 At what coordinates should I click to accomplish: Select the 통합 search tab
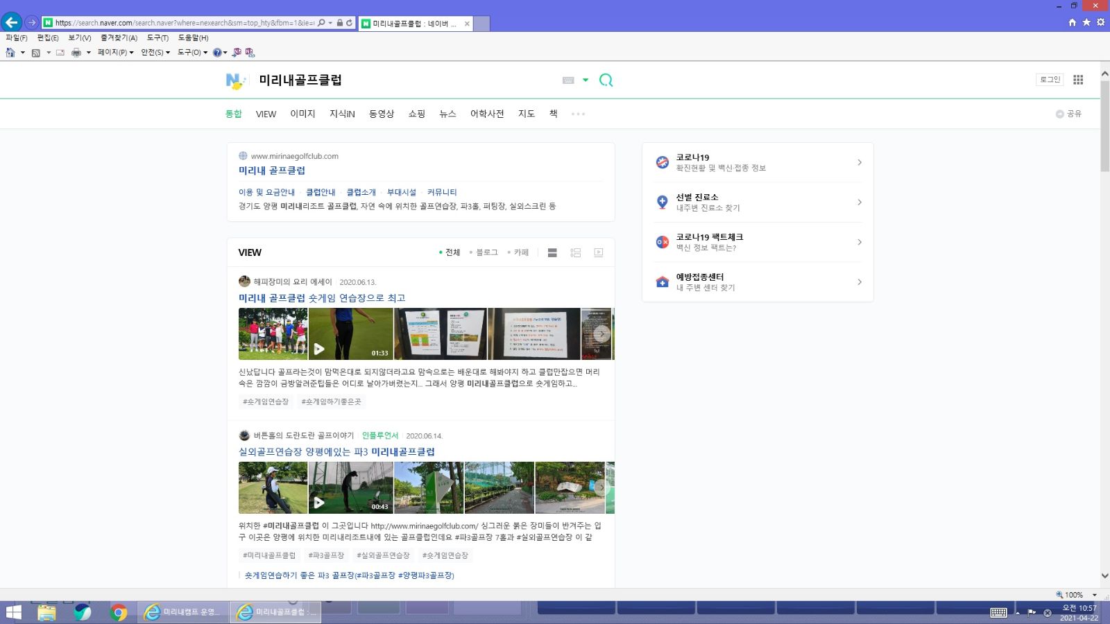(x=234, y=114)
